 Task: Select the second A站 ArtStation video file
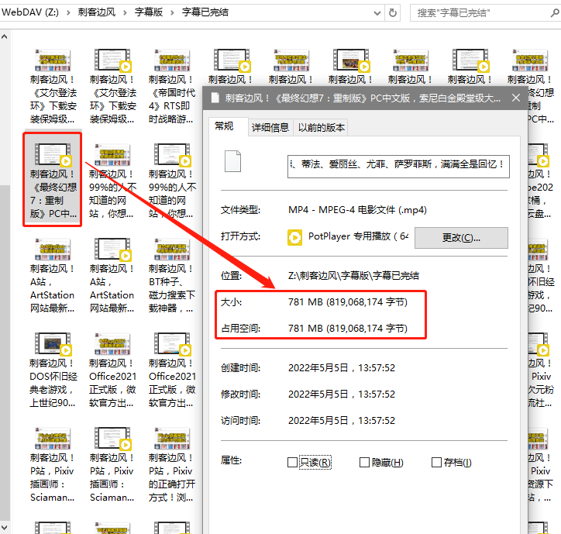(x=112, y=275)
